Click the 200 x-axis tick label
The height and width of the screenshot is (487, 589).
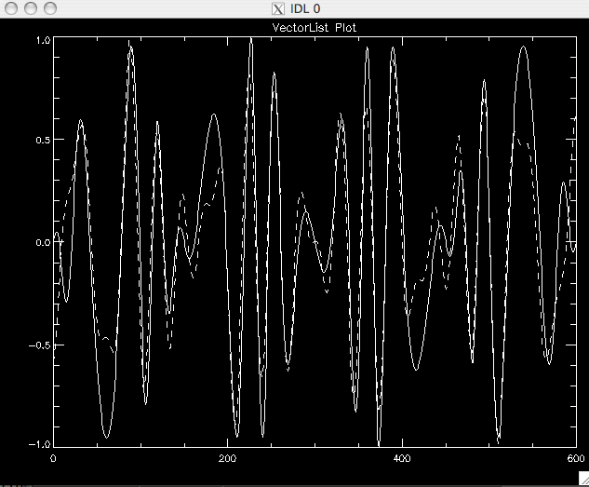[x=227, y=459]
